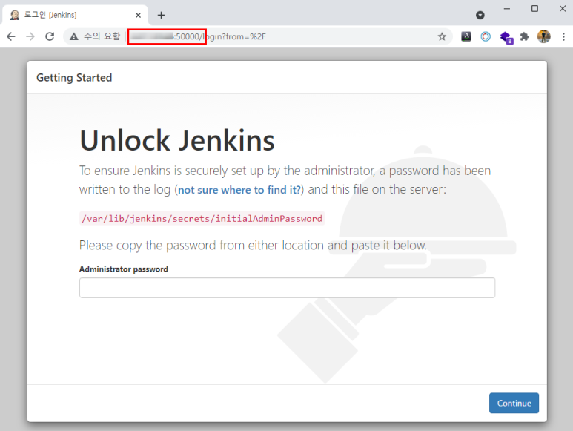Focus the Administrator password field
The image size is (573, 431).
(x=287, y=288)
